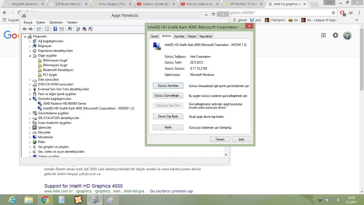This screenshot has height=205, width=364.
Task: Click the Forward arrow in Aygıt Yöneticisi toolbar
Action: pyautogui.click(x=31, y=29)
